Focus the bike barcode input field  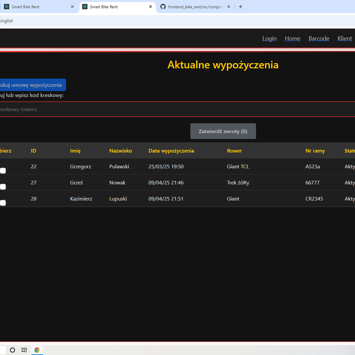coord(177,109)
